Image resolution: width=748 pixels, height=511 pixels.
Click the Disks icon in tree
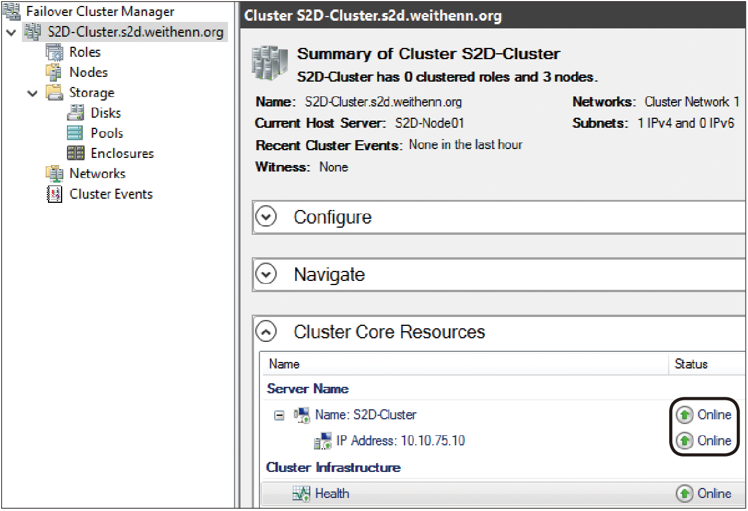(76, 112)
